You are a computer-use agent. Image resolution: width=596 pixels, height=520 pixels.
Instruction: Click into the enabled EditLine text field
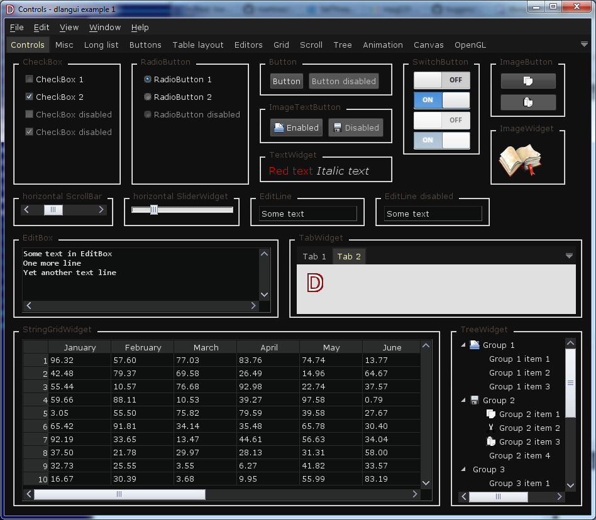point(307,214)
